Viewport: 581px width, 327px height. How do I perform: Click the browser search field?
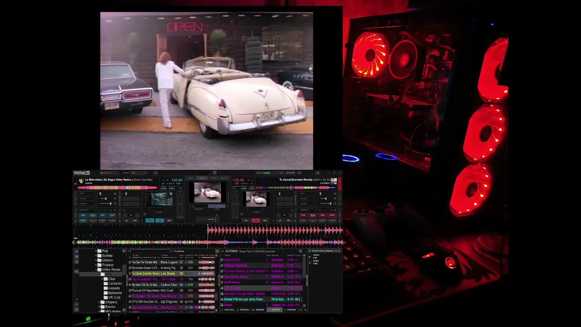(150, 251)
